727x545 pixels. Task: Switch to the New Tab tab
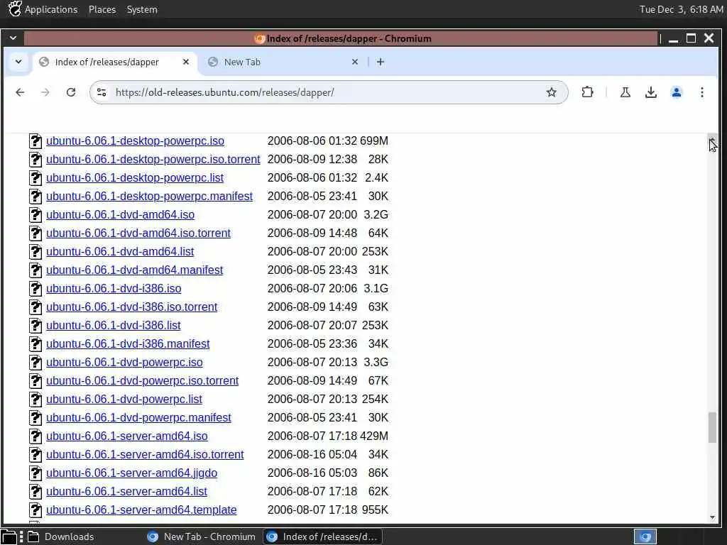(x=283, y=62)
